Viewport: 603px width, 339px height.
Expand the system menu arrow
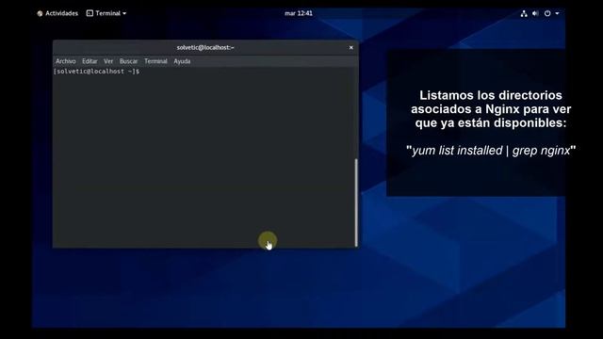tap(557, 13)
